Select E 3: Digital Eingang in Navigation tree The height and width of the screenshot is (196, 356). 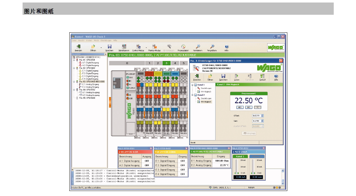pos(90,76)
